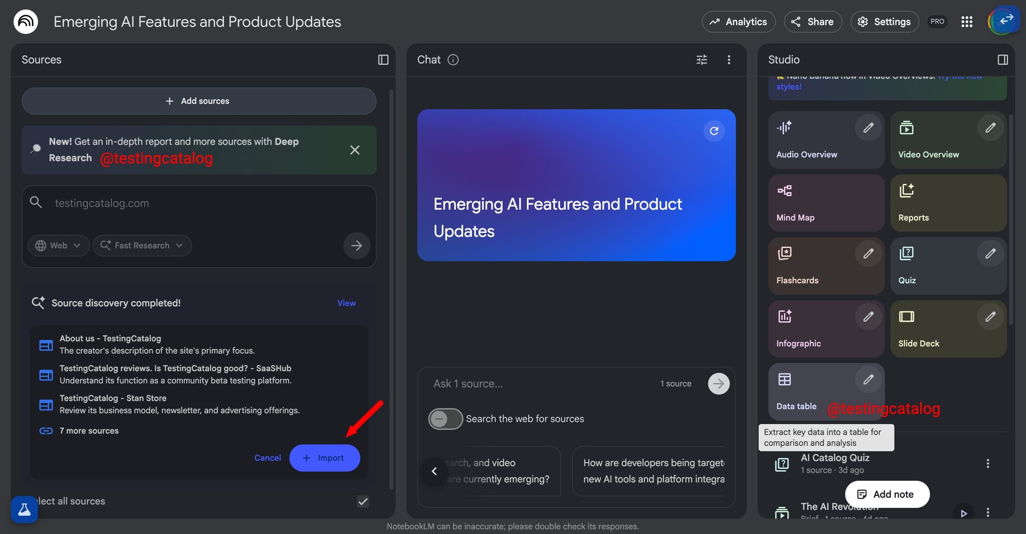Open the Mind Map tool
Image resolution: width=1026 pixels, height=534 pixels.
click(826, 203)
